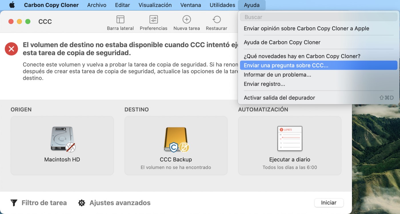Click the Iniciar button
The height and width of the screenshot is (214, 400).
329,203
